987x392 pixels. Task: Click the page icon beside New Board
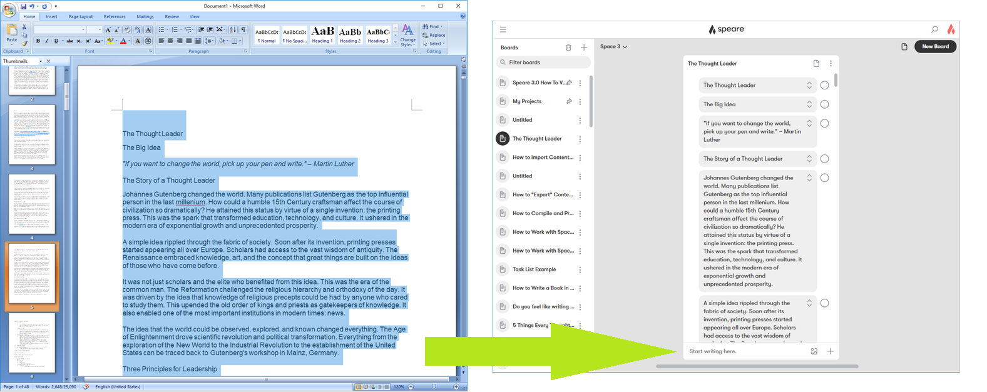pos(904,47)
